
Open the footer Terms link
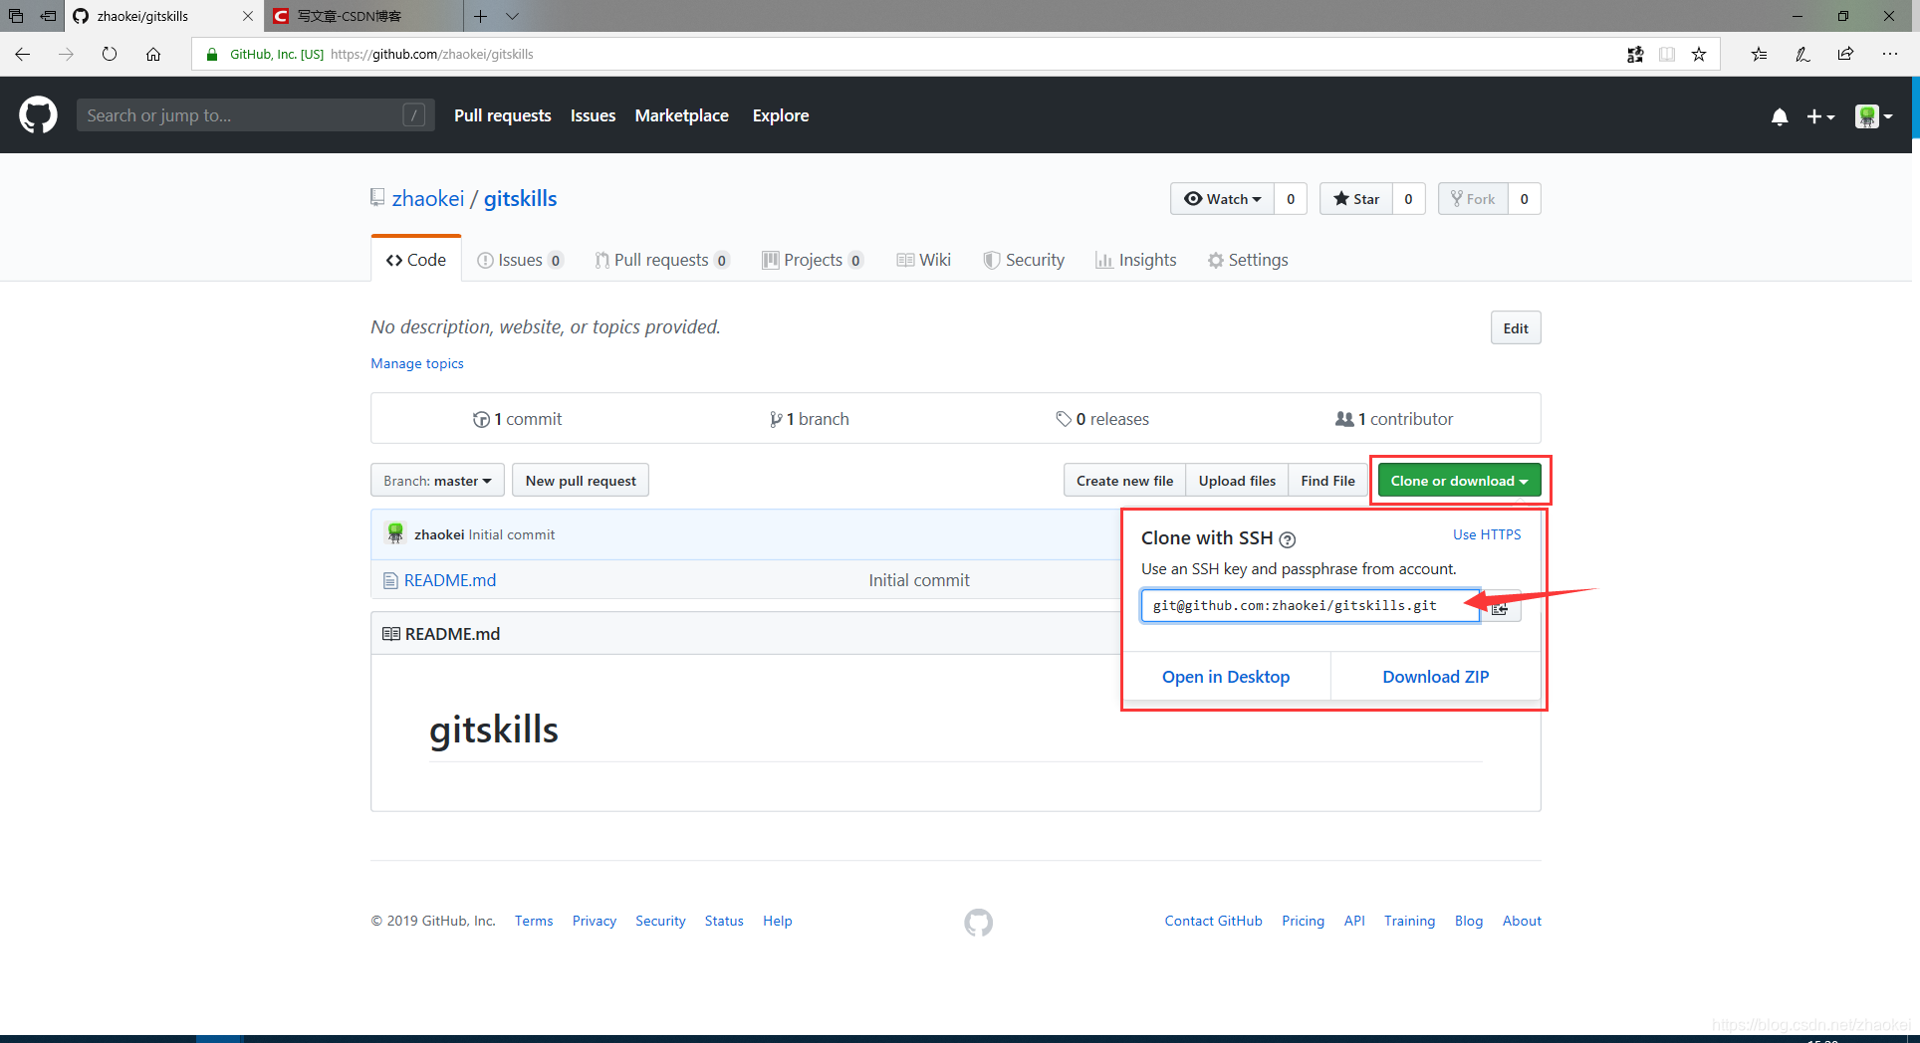pos(534,922)
